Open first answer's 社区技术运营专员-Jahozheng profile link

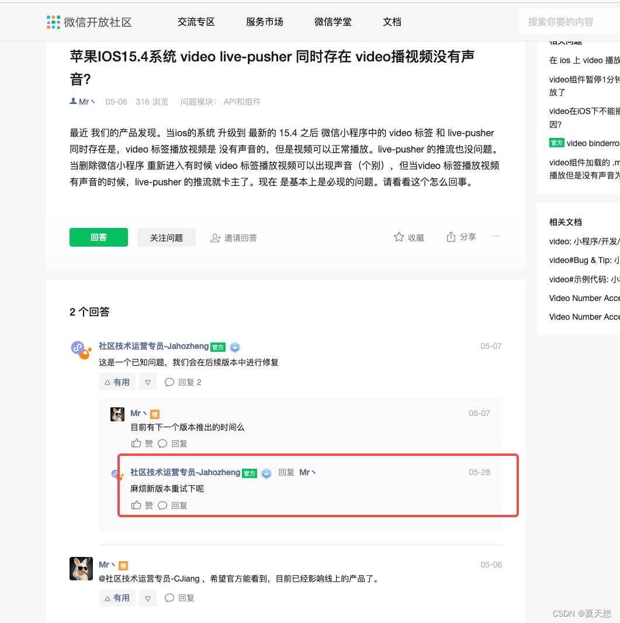tap(154, 346)
